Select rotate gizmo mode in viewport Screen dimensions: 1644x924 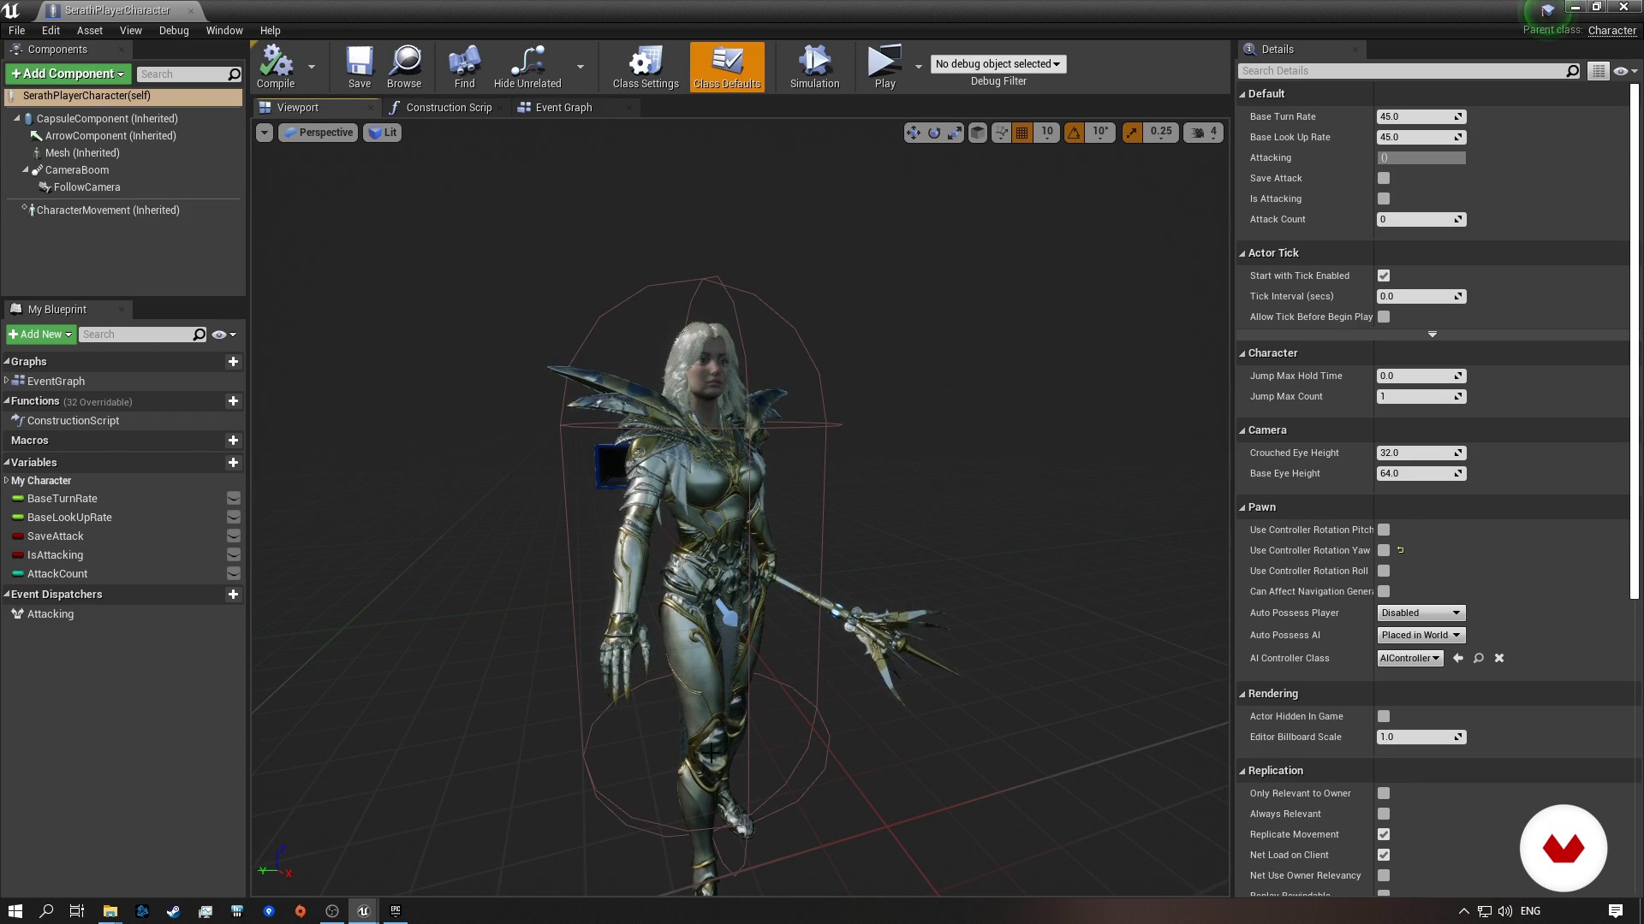point(934,133)
